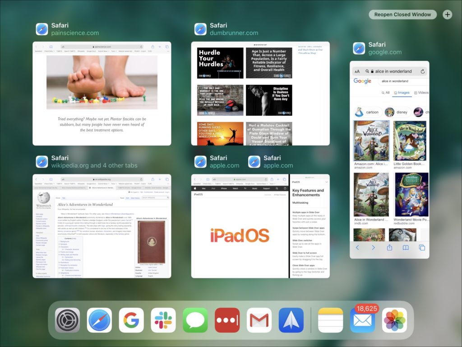Open Settings app from the dock
462x347 pixels.
[x=67, y=320]
